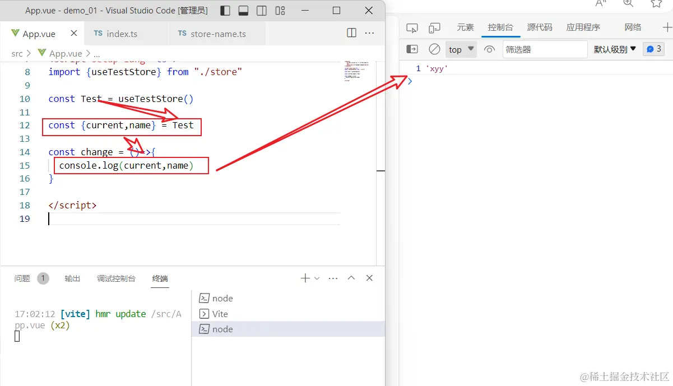Toggle live expression eye icon
673x386 pixels.
[x=489, y=49]
